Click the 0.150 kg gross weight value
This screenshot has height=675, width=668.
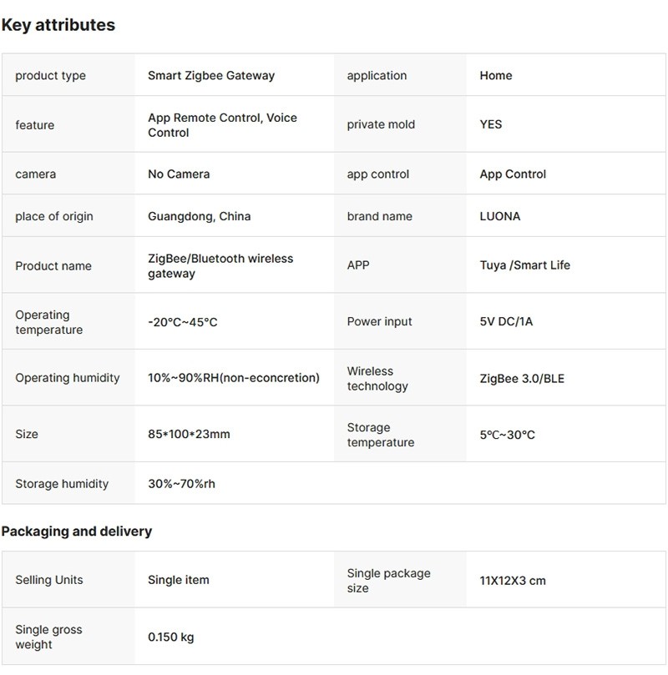170,637
